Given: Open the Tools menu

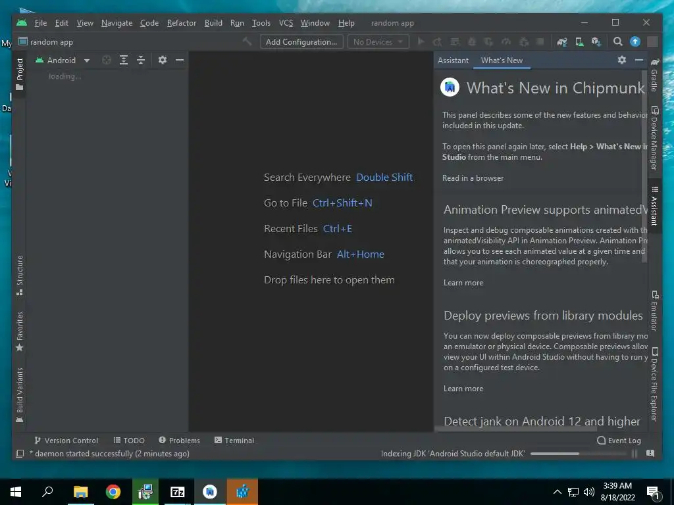Looking at the screenshot, I should point(261,23).
